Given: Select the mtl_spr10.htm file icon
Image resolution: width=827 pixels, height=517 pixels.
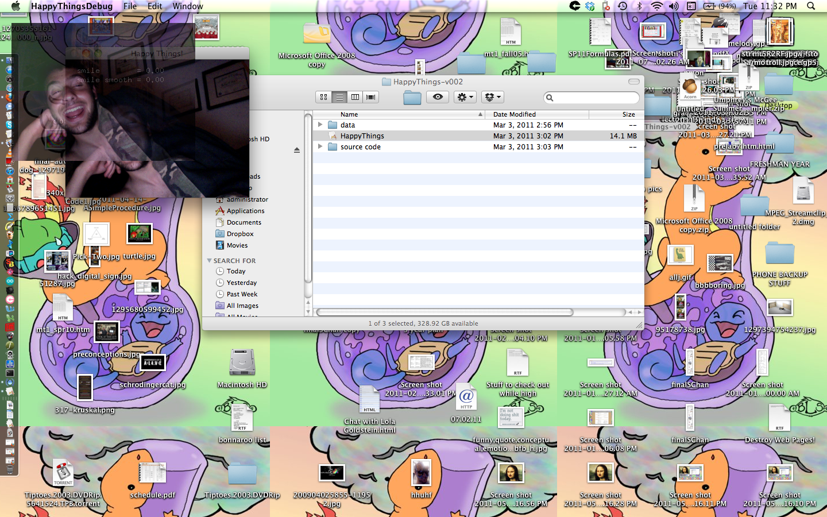Looking at the screenshot, I should coord(63,307).
